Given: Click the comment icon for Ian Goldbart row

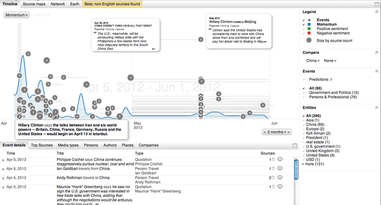Looking at the screenshot, I should [x=280, y=169].
